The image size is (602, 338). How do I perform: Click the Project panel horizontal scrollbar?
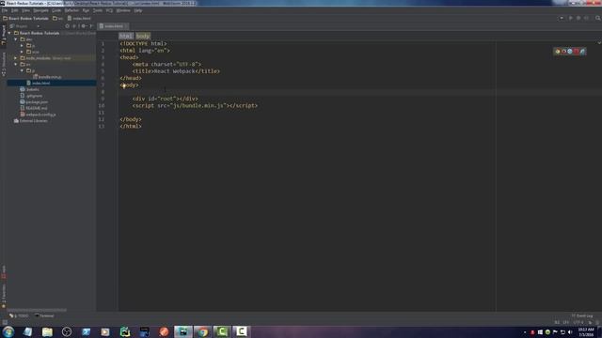pyautogui.click(x=37, y=310)
